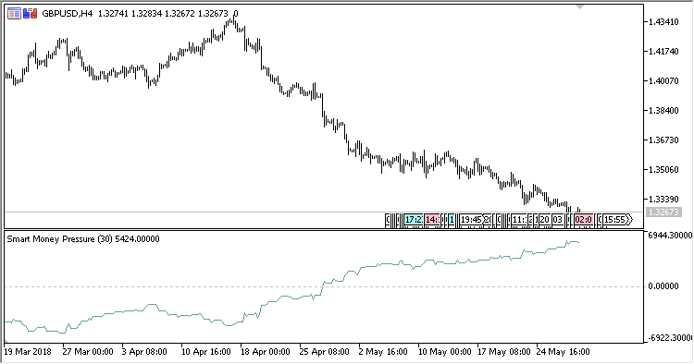Select the pink 02:0 calendar event marker
The image size is (694, 364).
click(x=583, y=220)
